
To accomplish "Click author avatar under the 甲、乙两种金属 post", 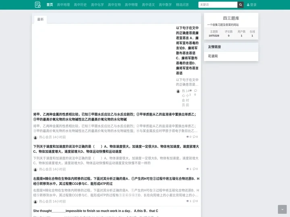I will pyautogui.click(x=35, y=137).
